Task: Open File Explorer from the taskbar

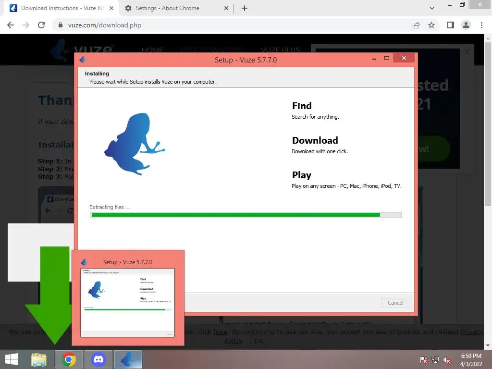Action: click(x=38, y=359)
